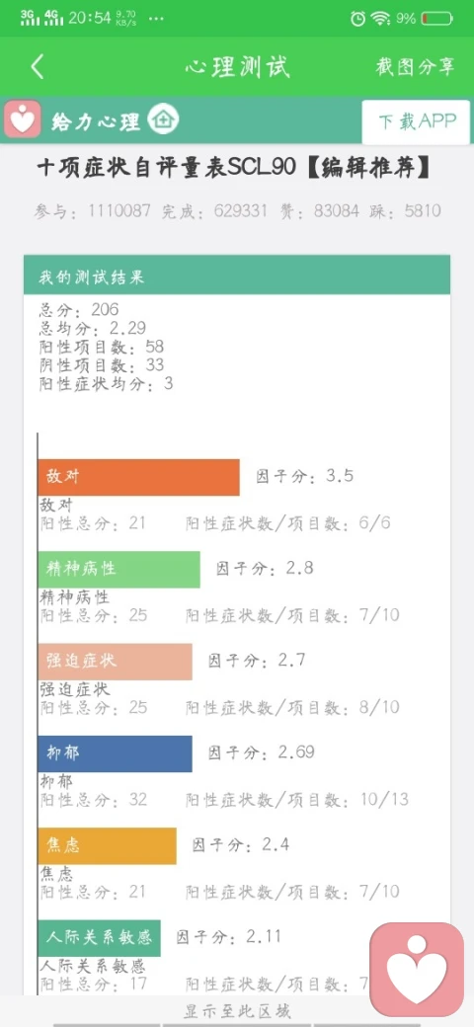Select the blue 抑郁 factor bar

(116, 753)
